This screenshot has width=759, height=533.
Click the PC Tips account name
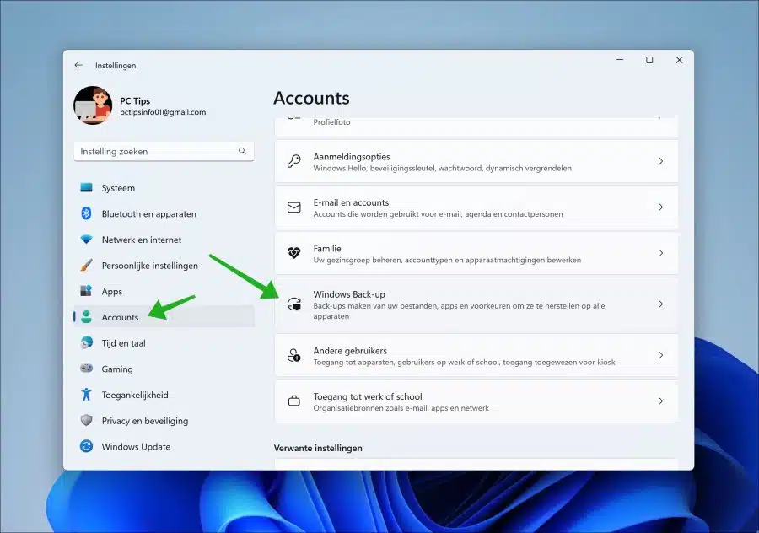(x=135, y=100)
